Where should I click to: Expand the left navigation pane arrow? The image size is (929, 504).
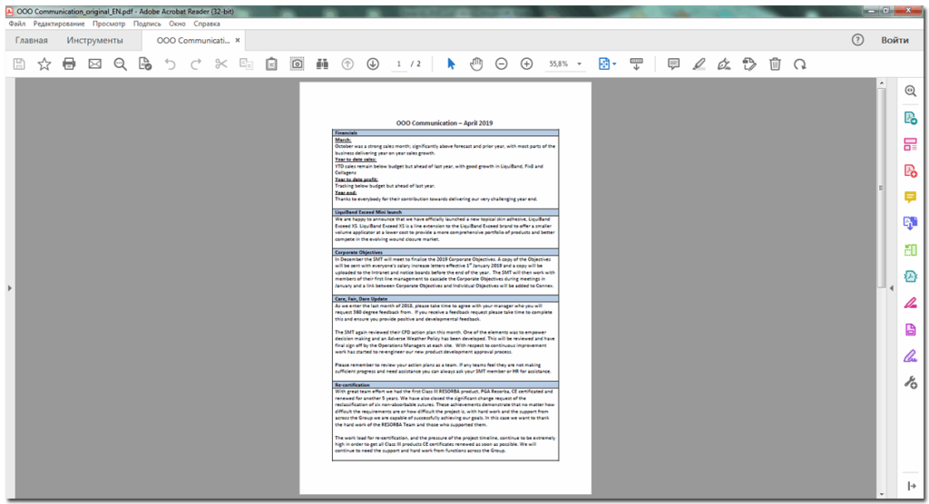(8, 288)
